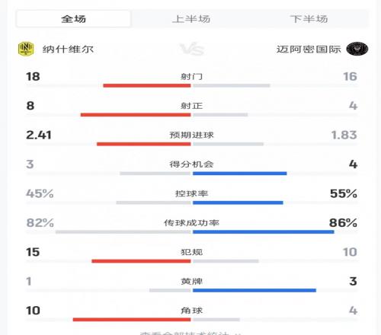Click Nashville's 2.41 expected goals value
This screenshot has height=335, width=381.
[x=39, y=135]
